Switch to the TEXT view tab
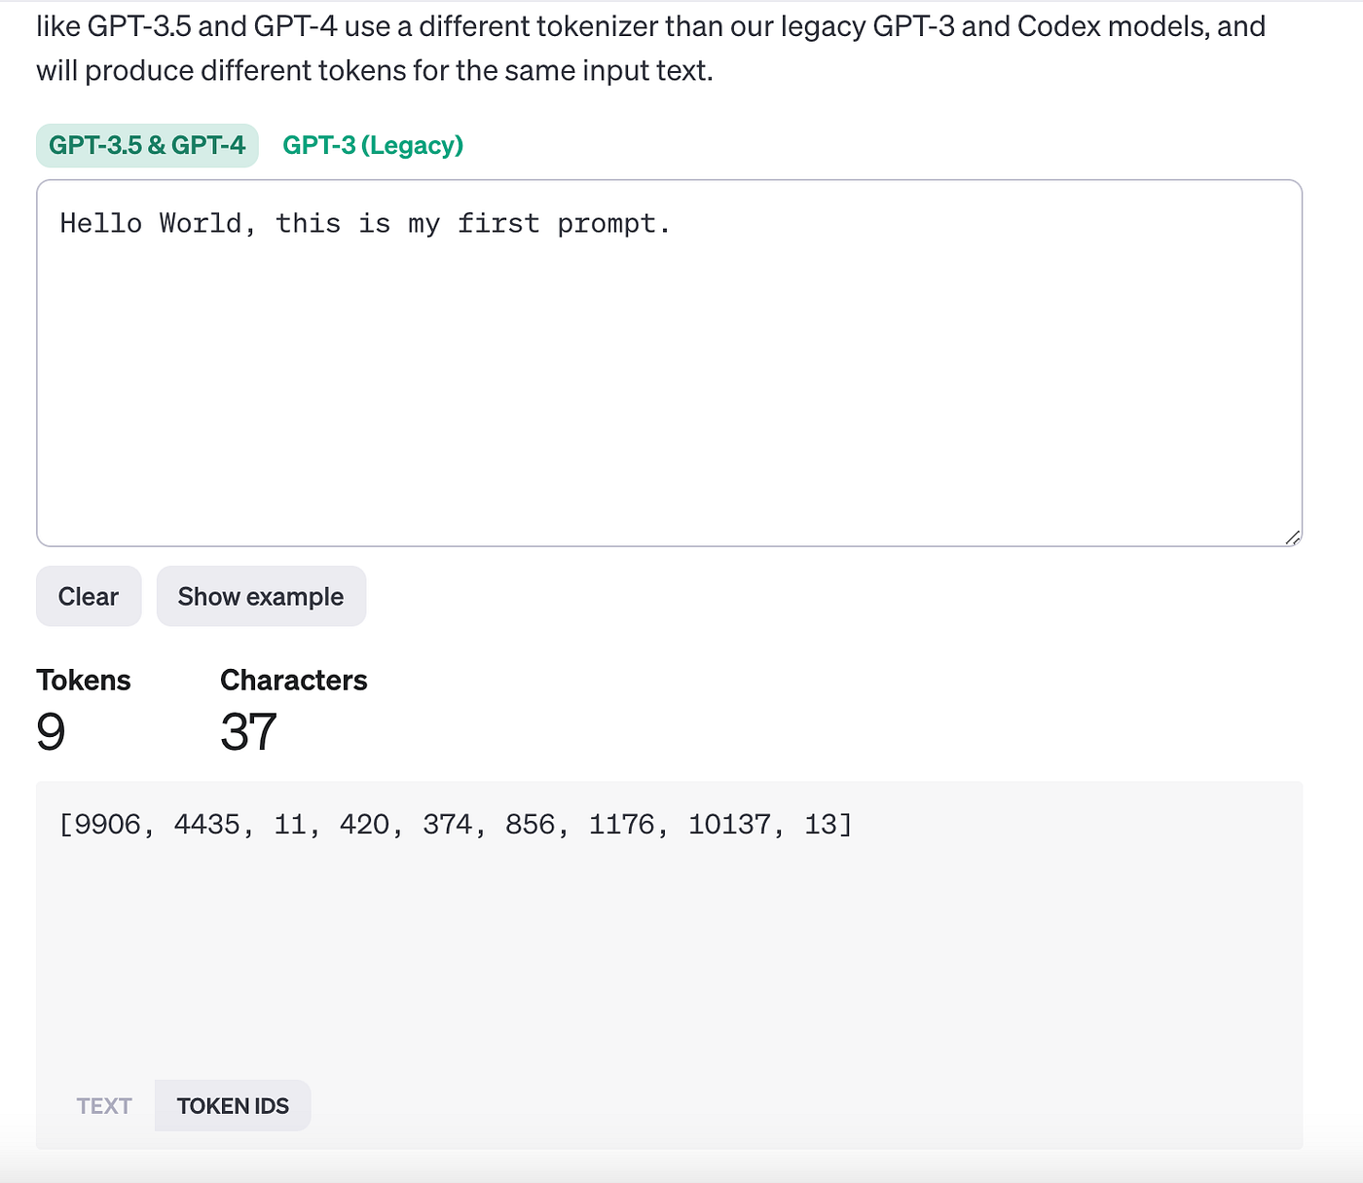 [x=104, y=1106]
